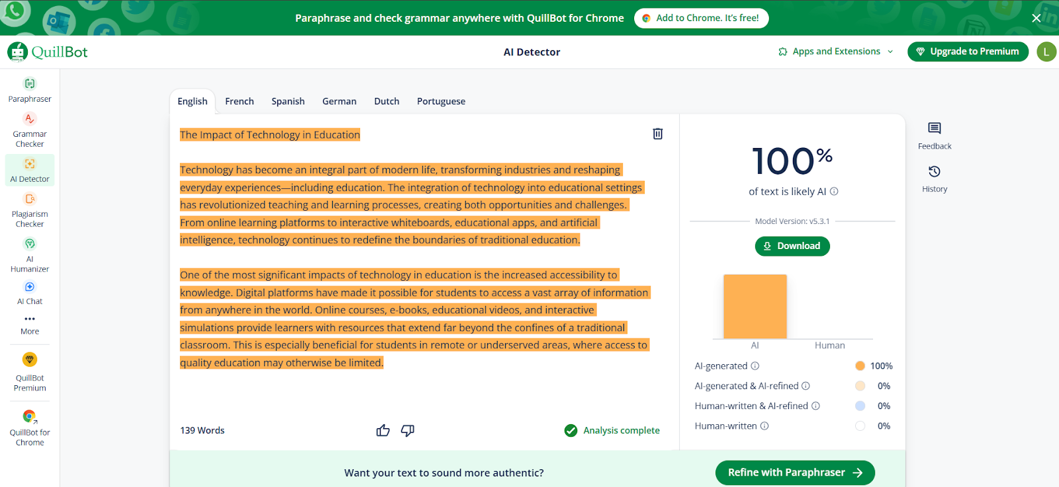Click the '139 Words' count
The width and height of the screenshot is (1059, 487).
[203, 430]
